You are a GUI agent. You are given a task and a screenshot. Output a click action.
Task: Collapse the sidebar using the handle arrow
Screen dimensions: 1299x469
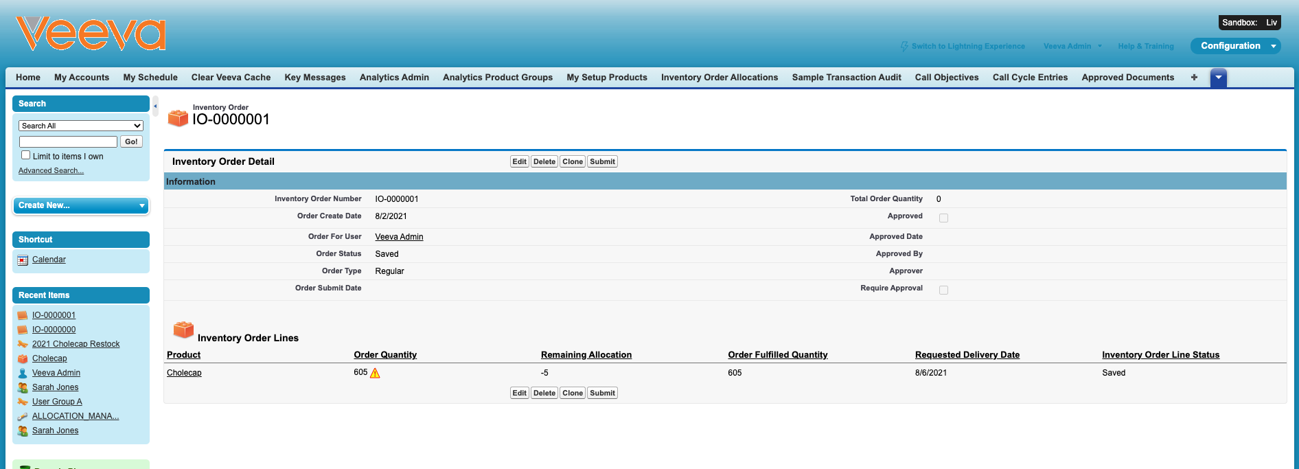point(155,106)
